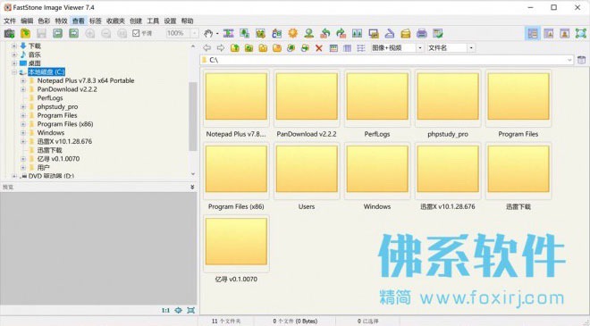The width and height of the screenshot is (590, 326).
Task: Expand the Windows tree node
Action: [x=23, y=133]
